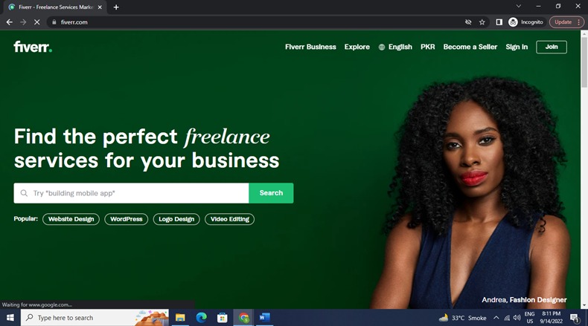This screenshot has width=588, height=326.
Task: Open the PKR currency selector
Action: point(427,47)
